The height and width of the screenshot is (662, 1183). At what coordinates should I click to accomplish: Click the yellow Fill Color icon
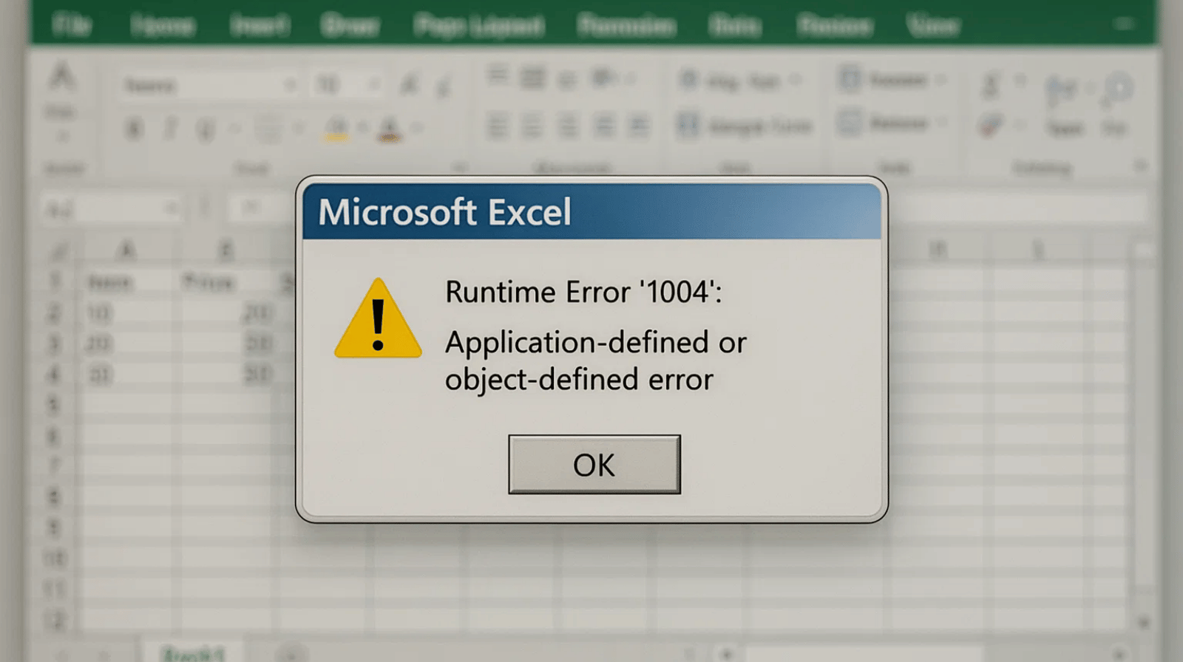336,129
